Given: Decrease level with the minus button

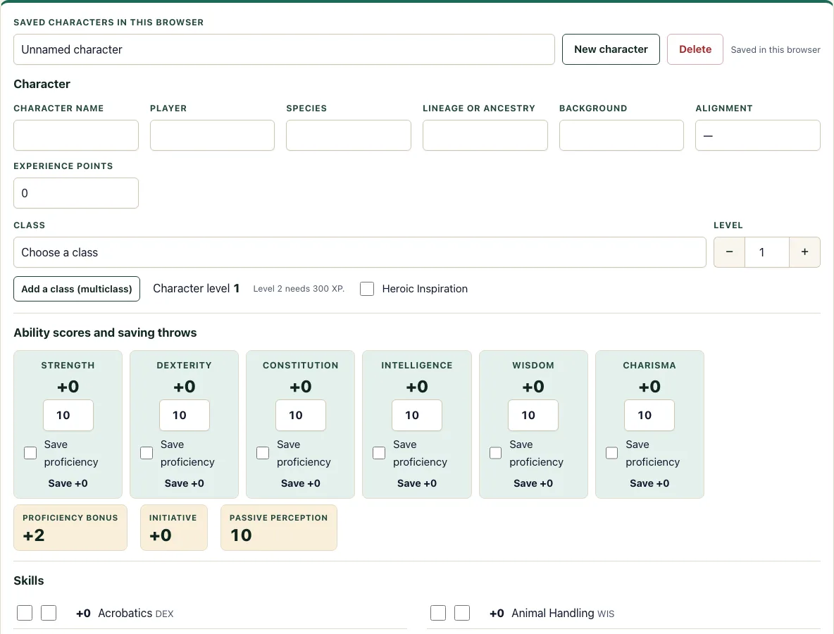Looking at the screenshot, I should (729, 252).
